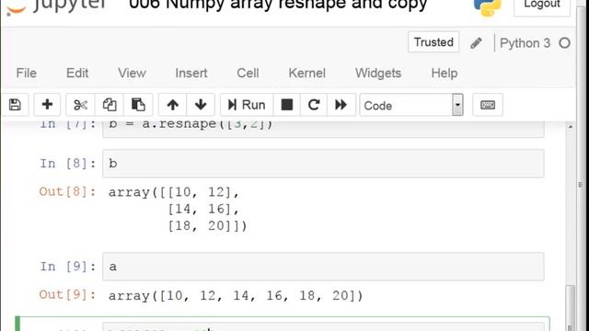The image size is (589, 331).
Task: Click the Out[8] prompt label
Action: [x=67, y=192]
